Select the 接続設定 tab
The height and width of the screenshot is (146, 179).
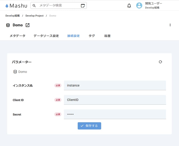click(73, 36)
